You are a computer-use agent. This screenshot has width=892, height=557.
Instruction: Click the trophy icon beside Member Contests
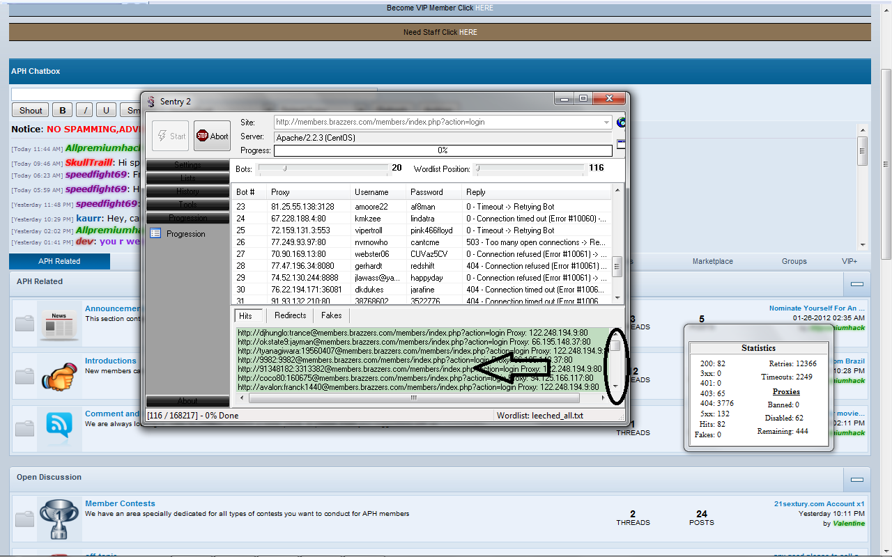(x=59, y=519)
